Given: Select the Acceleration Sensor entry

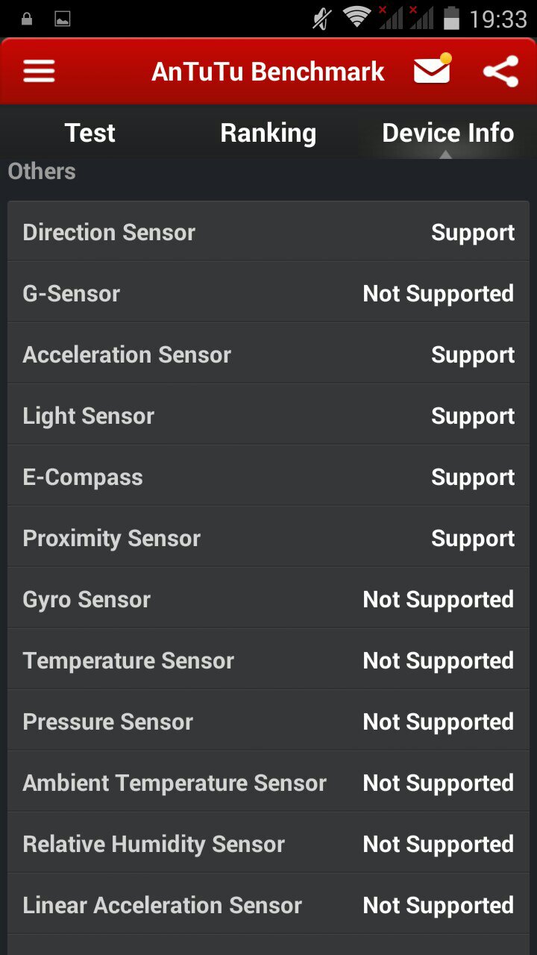Looking at the screenshot, I should point(268,354).
